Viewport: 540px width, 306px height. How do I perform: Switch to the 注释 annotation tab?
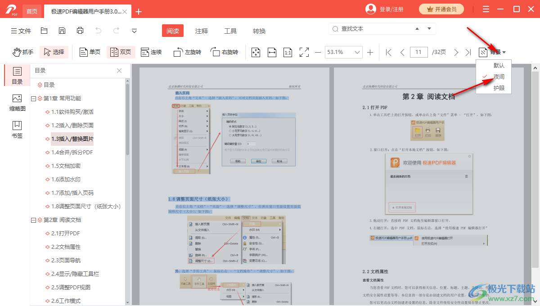point(202,31)
